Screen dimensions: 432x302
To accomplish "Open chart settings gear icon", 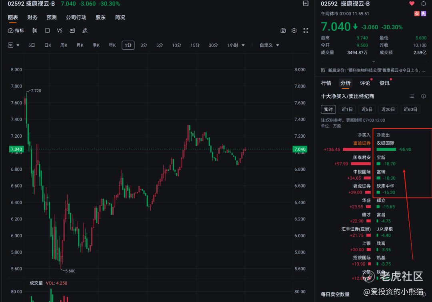I will 294,30.
